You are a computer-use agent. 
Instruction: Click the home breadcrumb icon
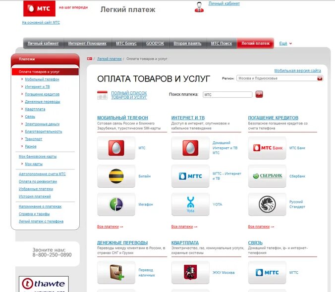coord(90,59)
